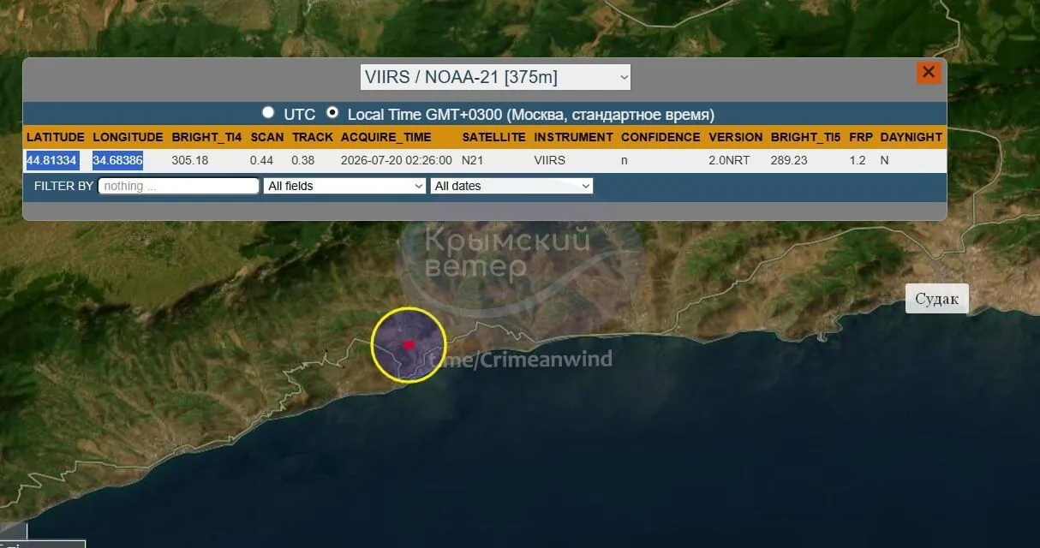Select the UTC time radio button
This screenshot has width=1040, height=548.
268,112
